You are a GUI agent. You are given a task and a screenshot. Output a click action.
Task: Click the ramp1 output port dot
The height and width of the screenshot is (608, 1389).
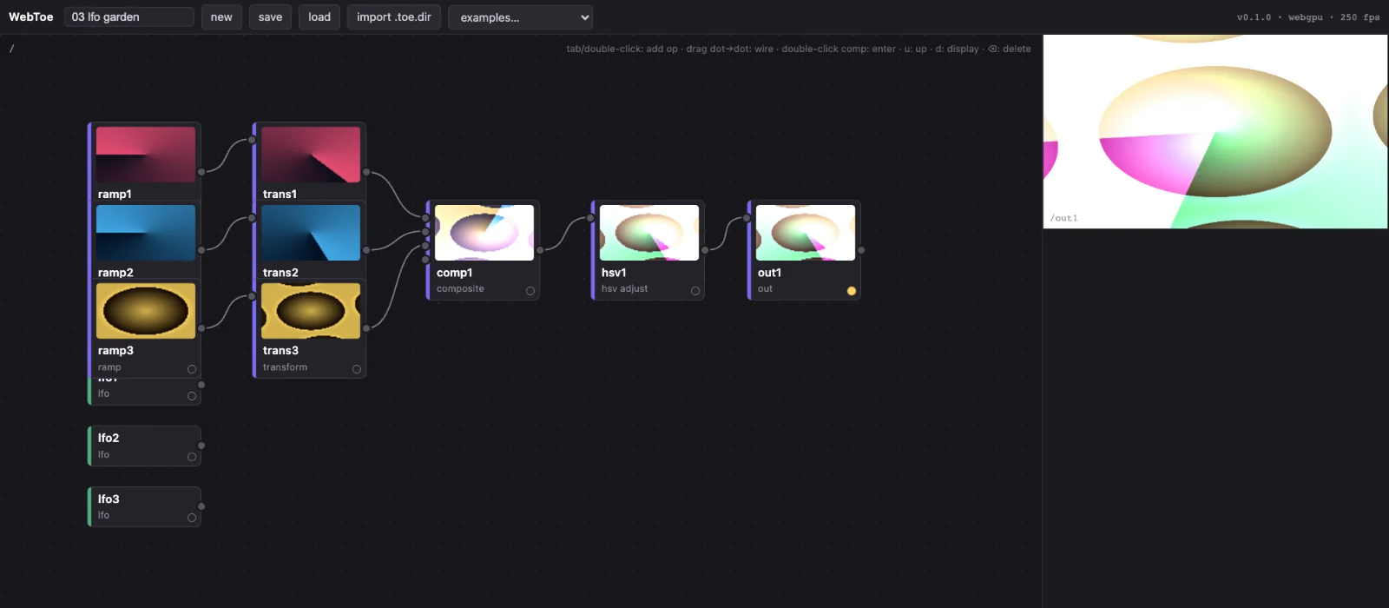point(201,172)
